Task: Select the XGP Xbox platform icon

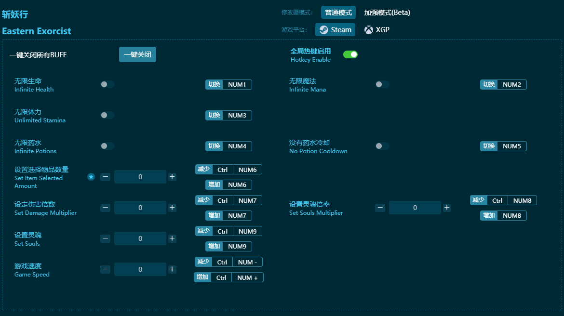Action: click(x=369, y=30)
